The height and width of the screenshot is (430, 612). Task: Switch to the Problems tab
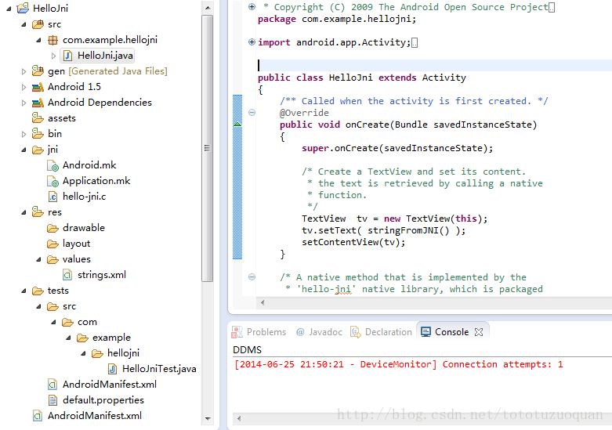[x=259, y=332]
